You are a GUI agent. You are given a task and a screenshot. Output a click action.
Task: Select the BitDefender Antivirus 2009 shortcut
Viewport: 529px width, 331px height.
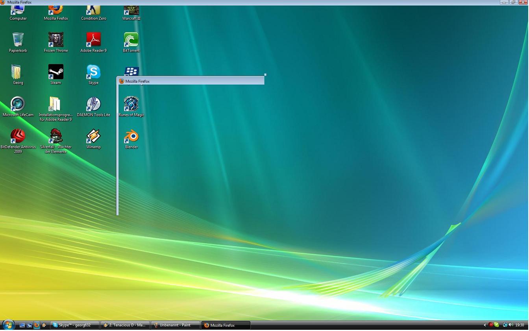coord(18,141)
